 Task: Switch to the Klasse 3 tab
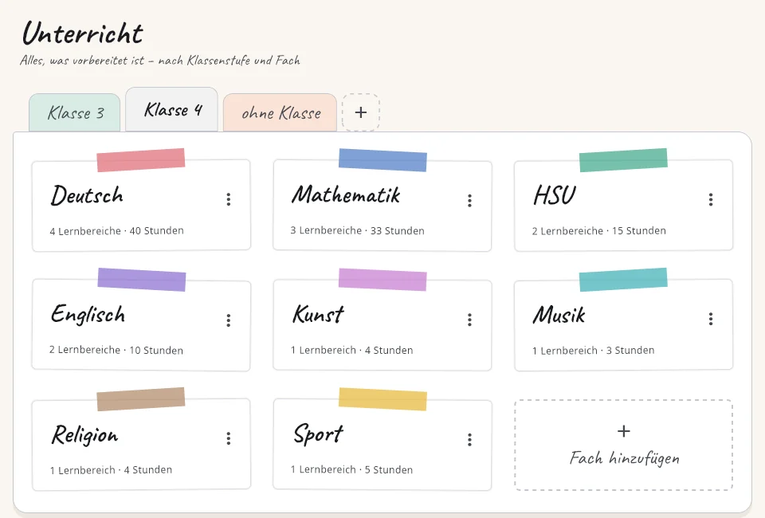click(75, 112)
